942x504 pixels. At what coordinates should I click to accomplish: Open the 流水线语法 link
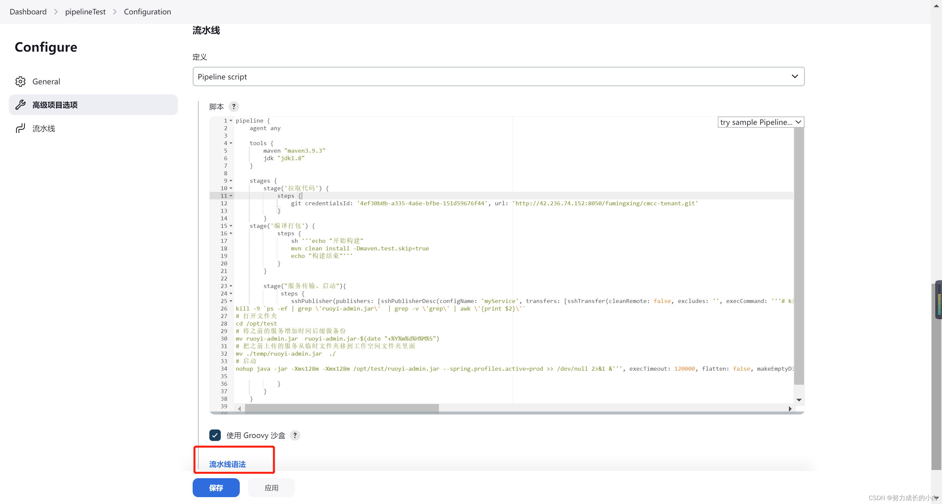tap(227, 464)
